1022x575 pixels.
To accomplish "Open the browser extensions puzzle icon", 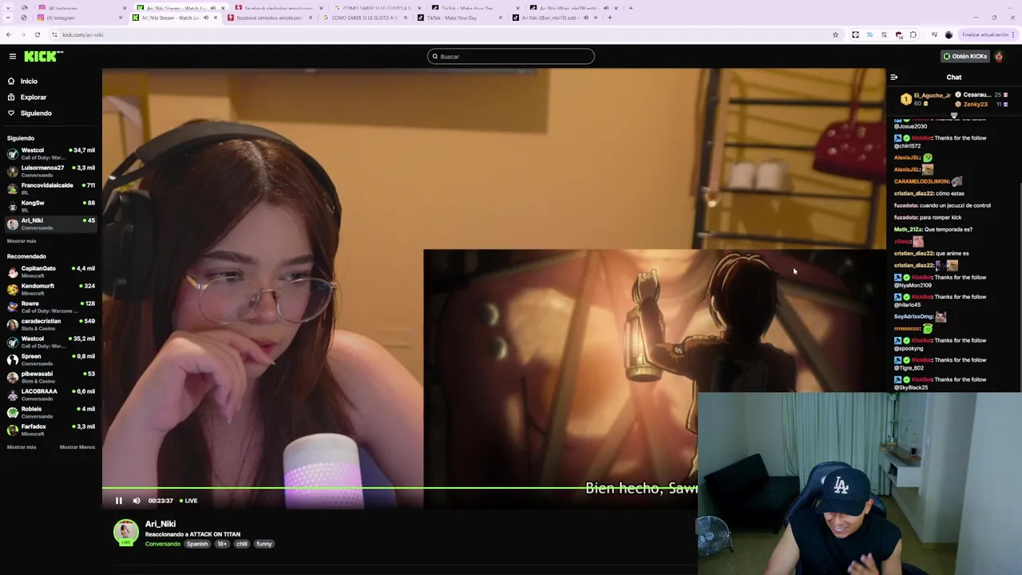I will click(x=913, y=34).
